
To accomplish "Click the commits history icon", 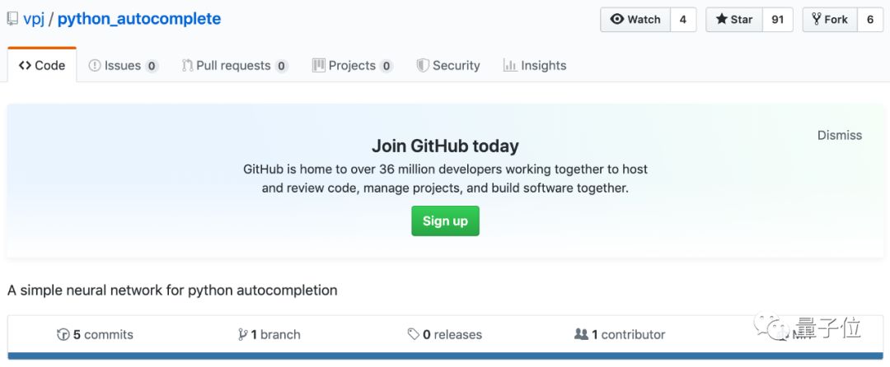I will click(x=63, y=335).
